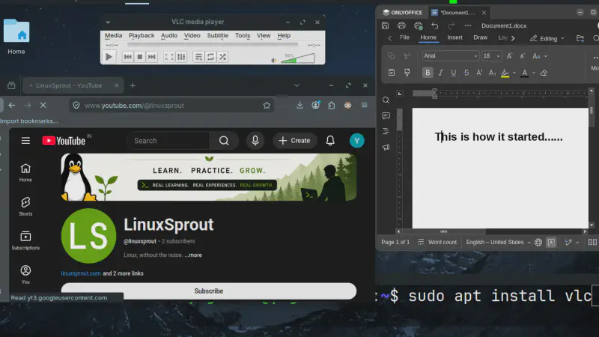Open the highlight color dropdown arrow

tap(514, 73)
